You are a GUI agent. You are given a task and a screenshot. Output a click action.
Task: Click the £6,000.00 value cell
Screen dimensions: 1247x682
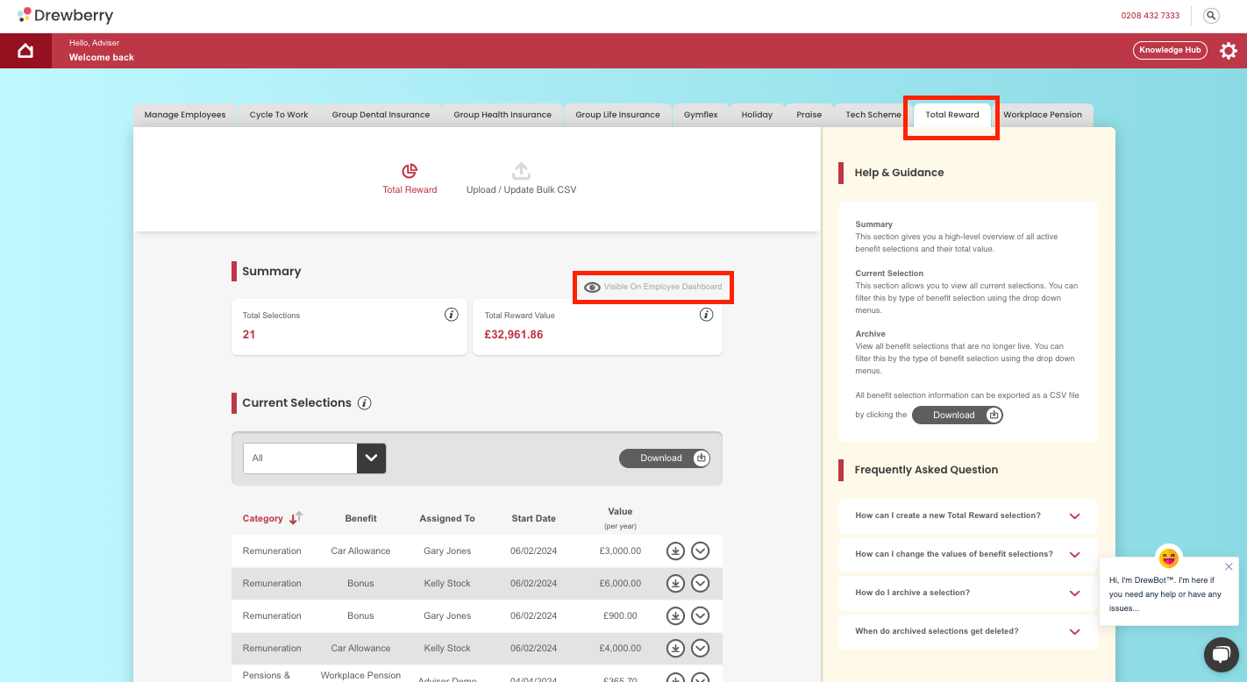(622, 584)
